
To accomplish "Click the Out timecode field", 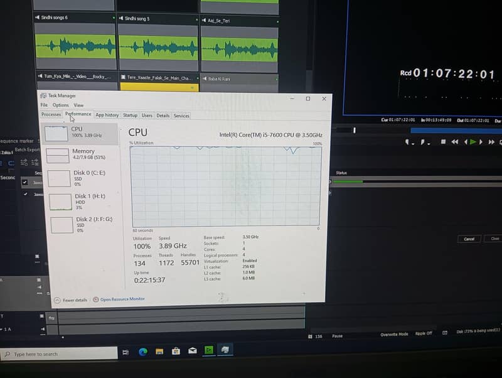I will click(x=473, y=121).
